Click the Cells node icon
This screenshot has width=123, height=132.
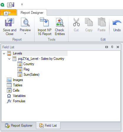(x=9, y=90)
